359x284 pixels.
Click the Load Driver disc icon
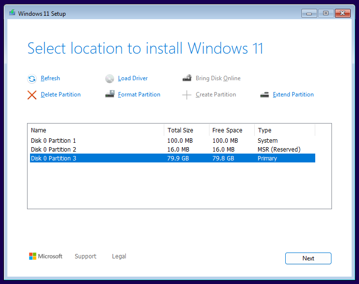pyautogui.click(x=110, y=79)
